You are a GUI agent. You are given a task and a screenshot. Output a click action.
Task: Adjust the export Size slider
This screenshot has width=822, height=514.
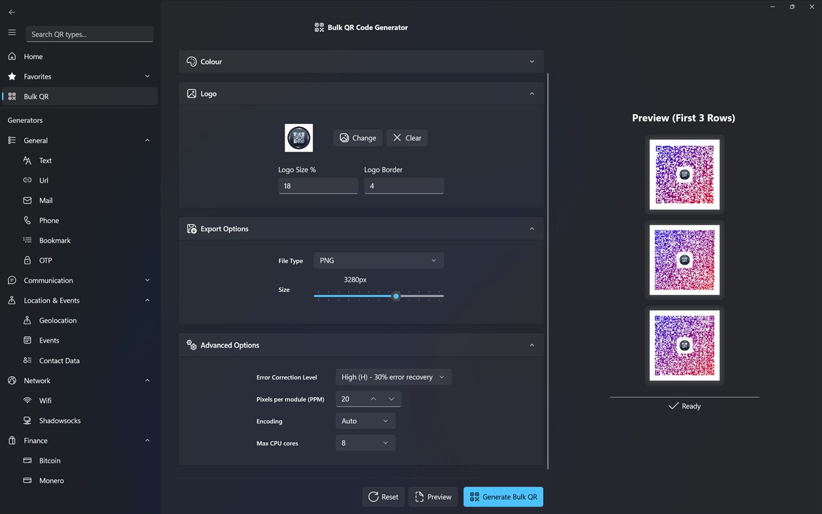tap(396, 297)
